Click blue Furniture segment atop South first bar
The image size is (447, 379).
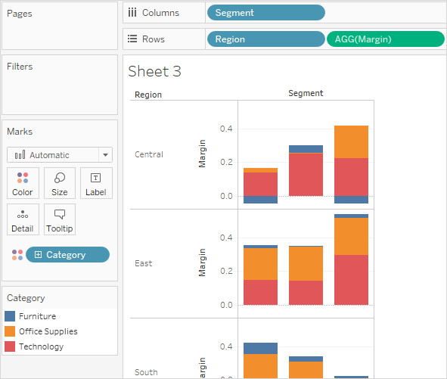[260, 349]
